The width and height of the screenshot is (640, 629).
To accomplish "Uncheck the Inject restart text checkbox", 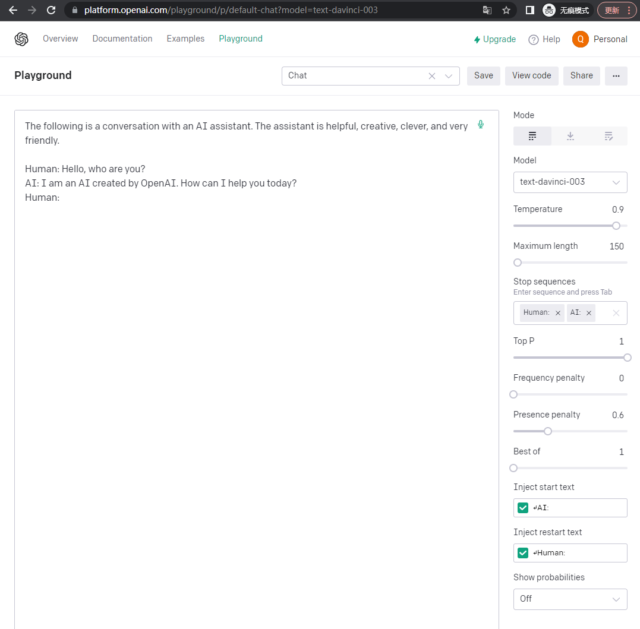I will click(523, 553).
